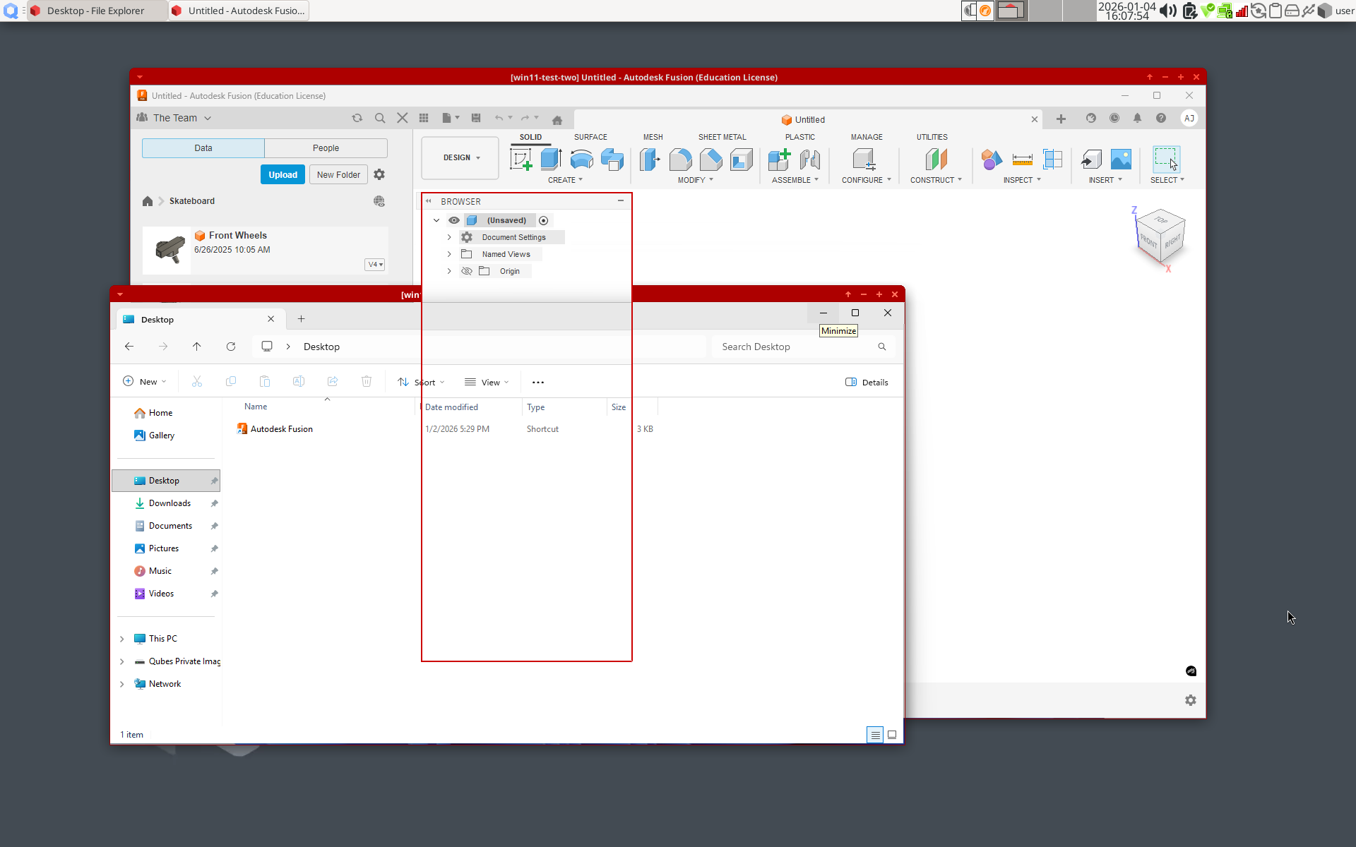The image size is (1356, 847).
Task: Click the Joint tool icon
Action: [809, 160]
